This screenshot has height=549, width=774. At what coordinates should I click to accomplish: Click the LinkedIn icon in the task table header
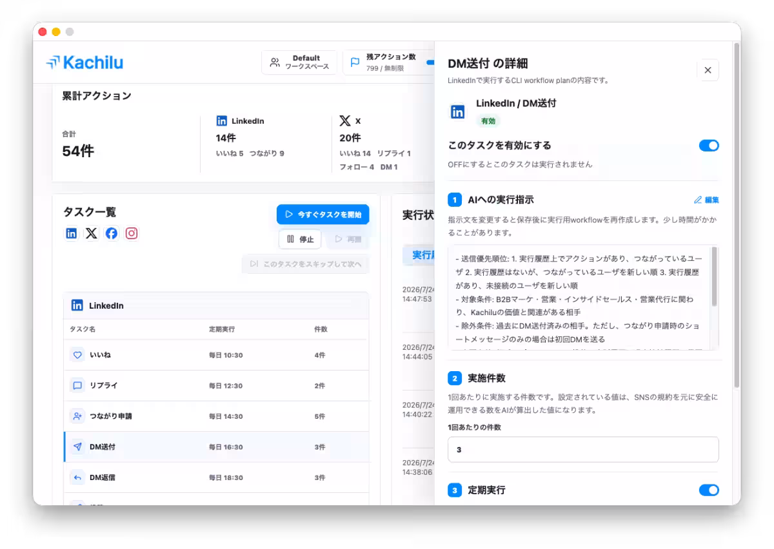click(77, 305)
